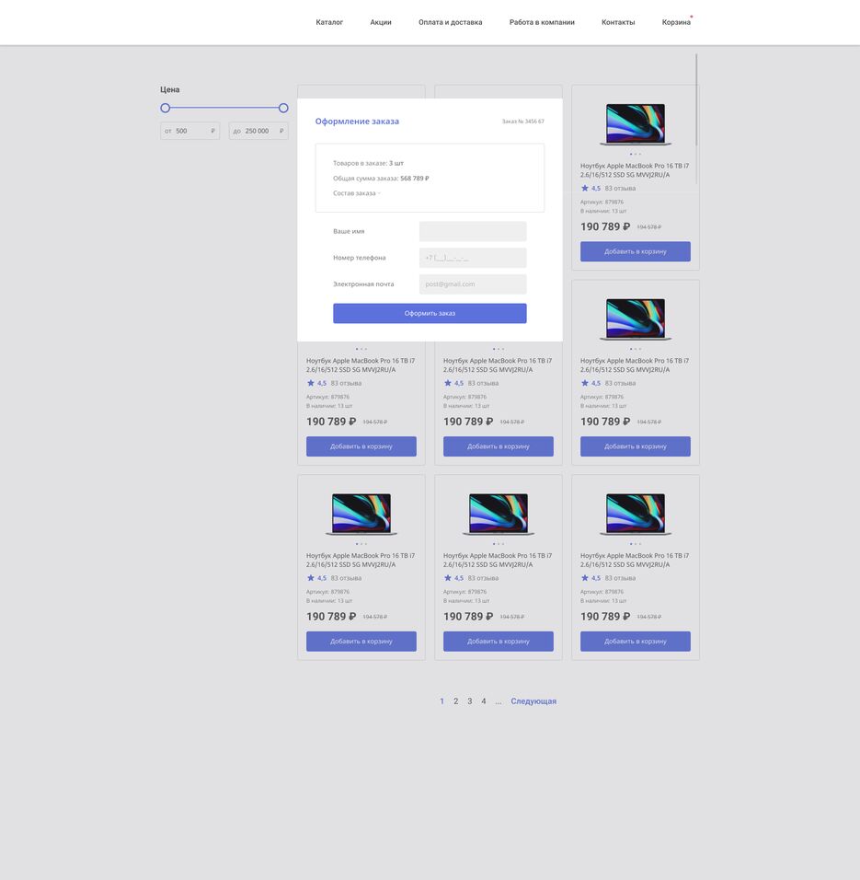Screen dimensions: 860x880
Task: Focus the maximum price field showing 250 000
Action: point(258,131)
